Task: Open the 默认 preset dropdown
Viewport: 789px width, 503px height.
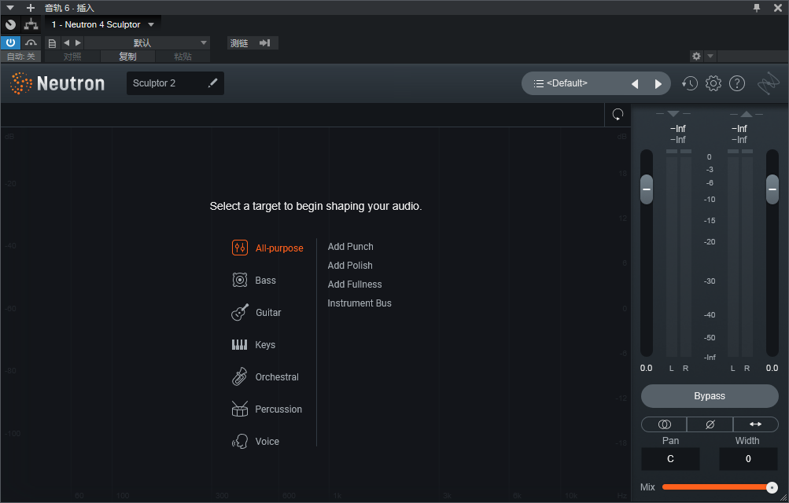Action: 147,43
